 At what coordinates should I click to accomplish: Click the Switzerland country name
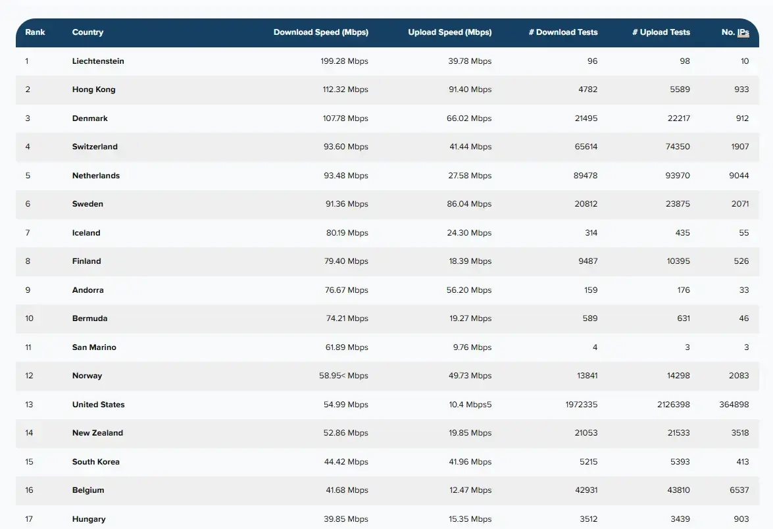95,147
